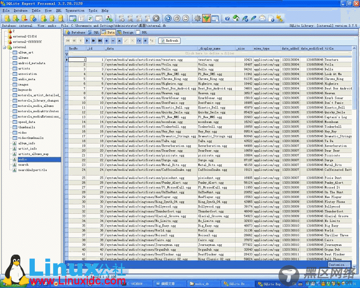360x288 pixels.
Task: Click the date_added column header
Action: click(x=290, y=49)
